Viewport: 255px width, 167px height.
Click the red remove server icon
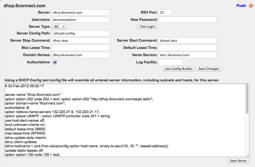coord(251,6)
